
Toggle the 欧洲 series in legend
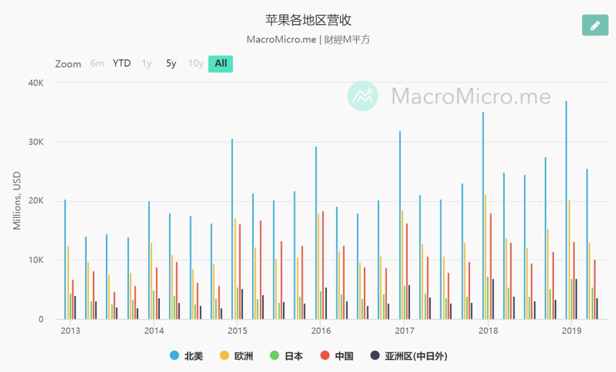point(237,356)
